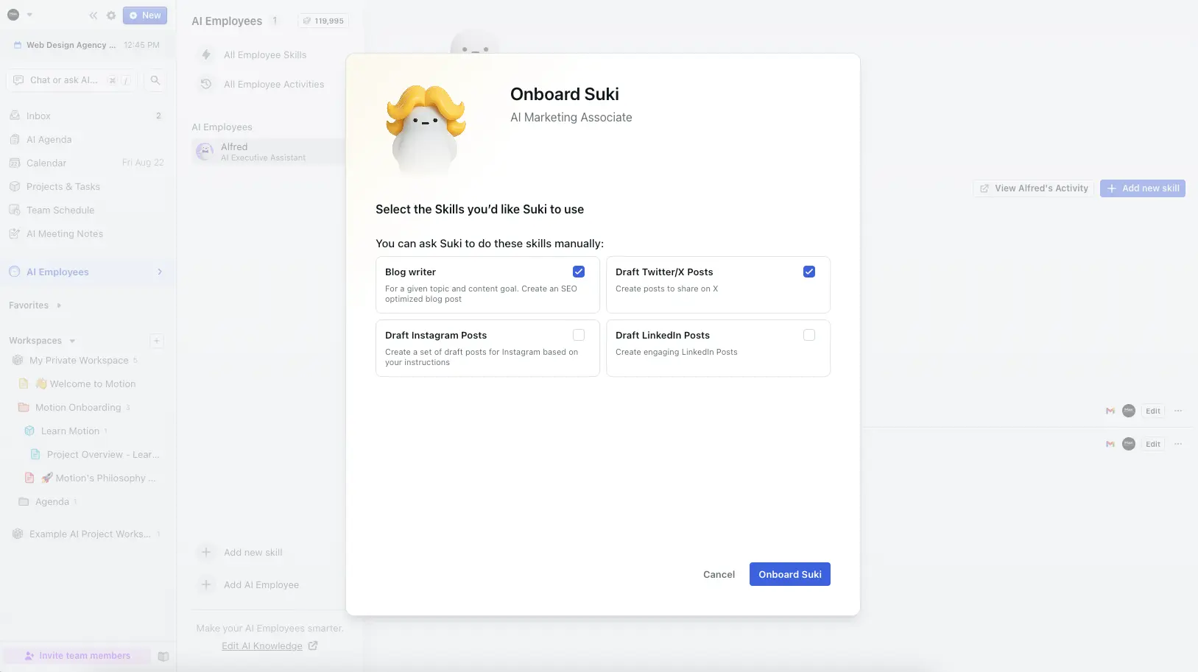Disable the Blog writer skill
The image size is (1198, 672).
(x=579, y=272)
